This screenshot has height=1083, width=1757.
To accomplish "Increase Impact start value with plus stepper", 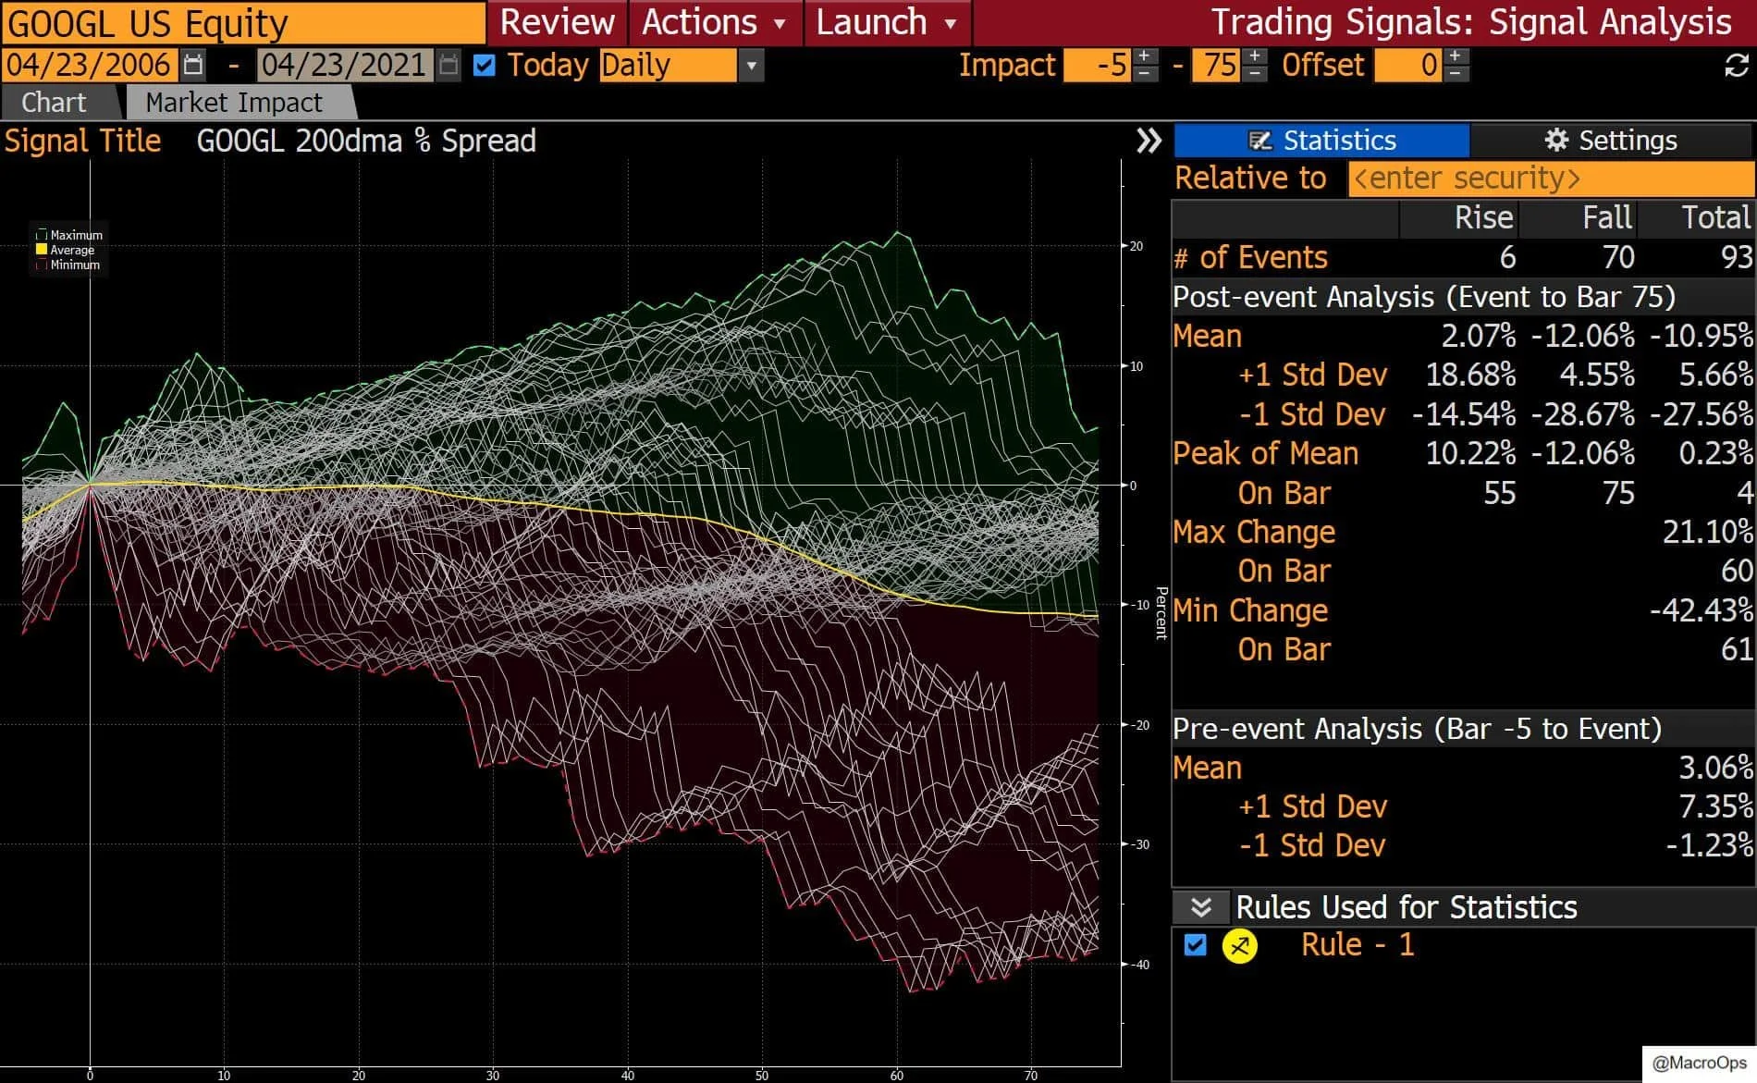I will (x=1145, y=56).
